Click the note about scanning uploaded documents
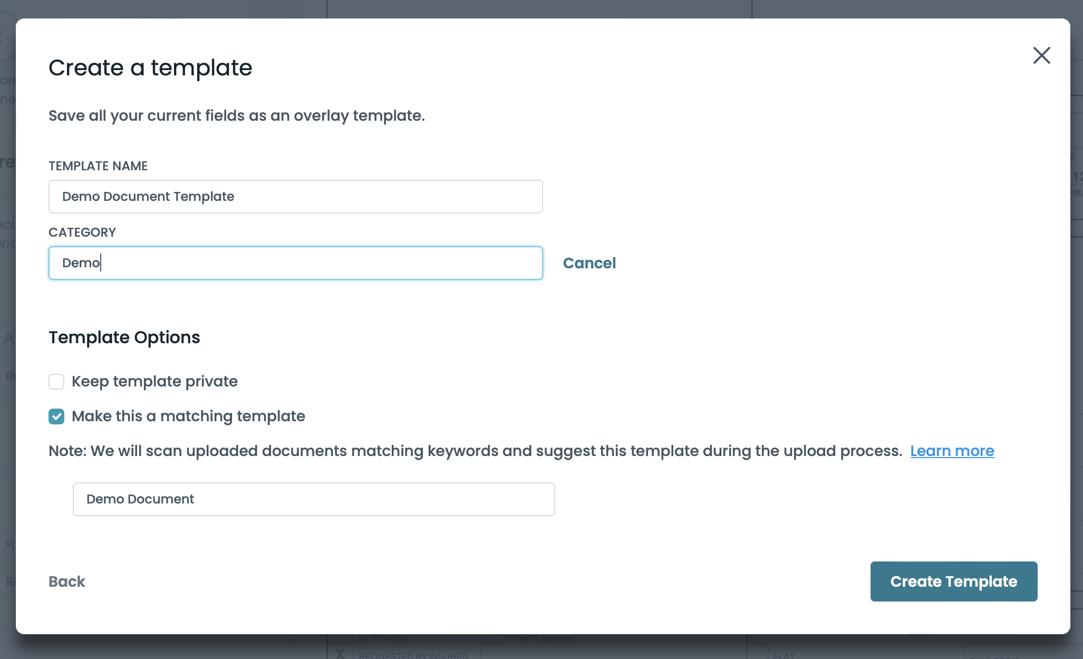 475,451
